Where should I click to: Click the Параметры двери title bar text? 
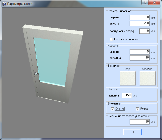pos(19,4)
